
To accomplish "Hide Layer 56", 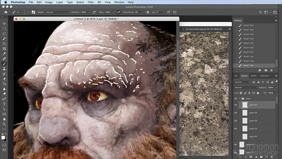I will pyautogui.click(x=235, y=113).
